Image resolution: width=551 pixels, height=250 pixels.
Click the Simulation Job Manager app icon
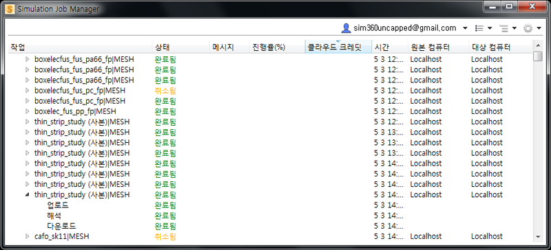(x=10, y=9)
